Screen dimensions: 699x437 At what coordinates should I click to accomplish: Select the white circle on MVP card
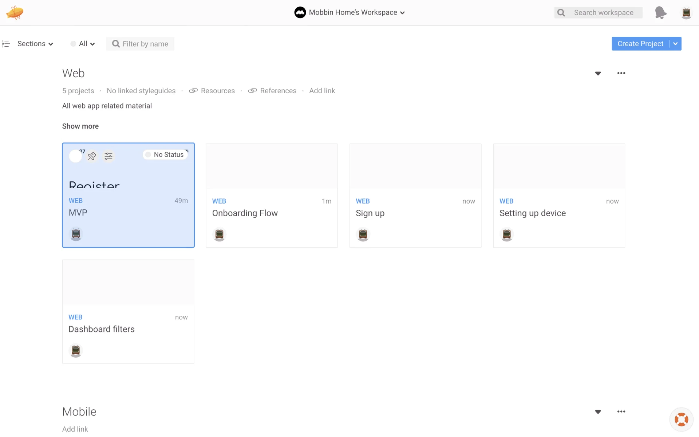pos(75,156)
